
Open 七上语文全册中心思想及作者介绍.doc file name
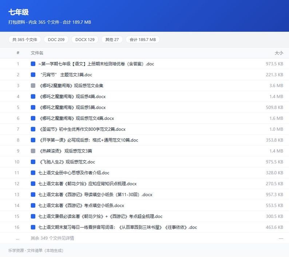pyautogui.click(x=74, y=173)
